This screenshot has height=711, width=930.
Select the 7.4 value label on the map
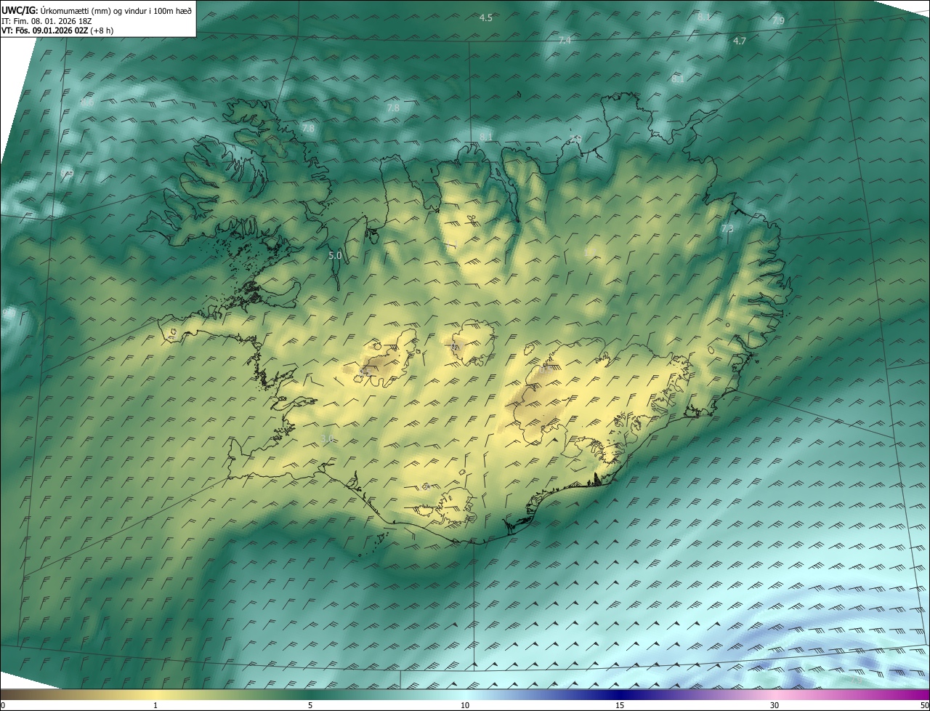point(565,41)
